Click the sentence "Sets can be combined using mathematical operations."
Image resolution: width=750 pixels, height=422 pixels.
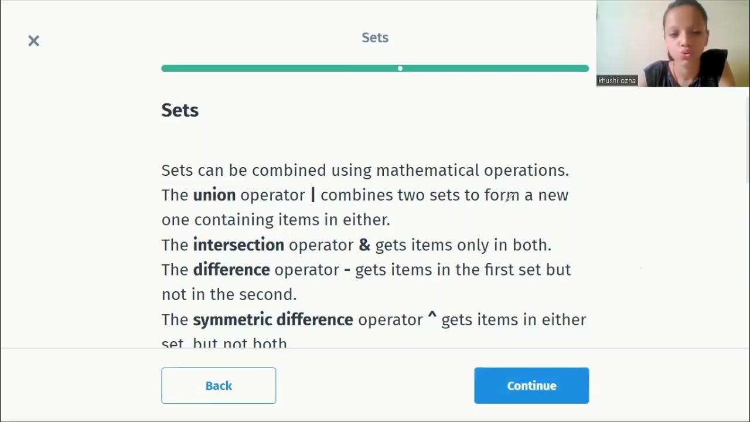click(x=365, y=171)
